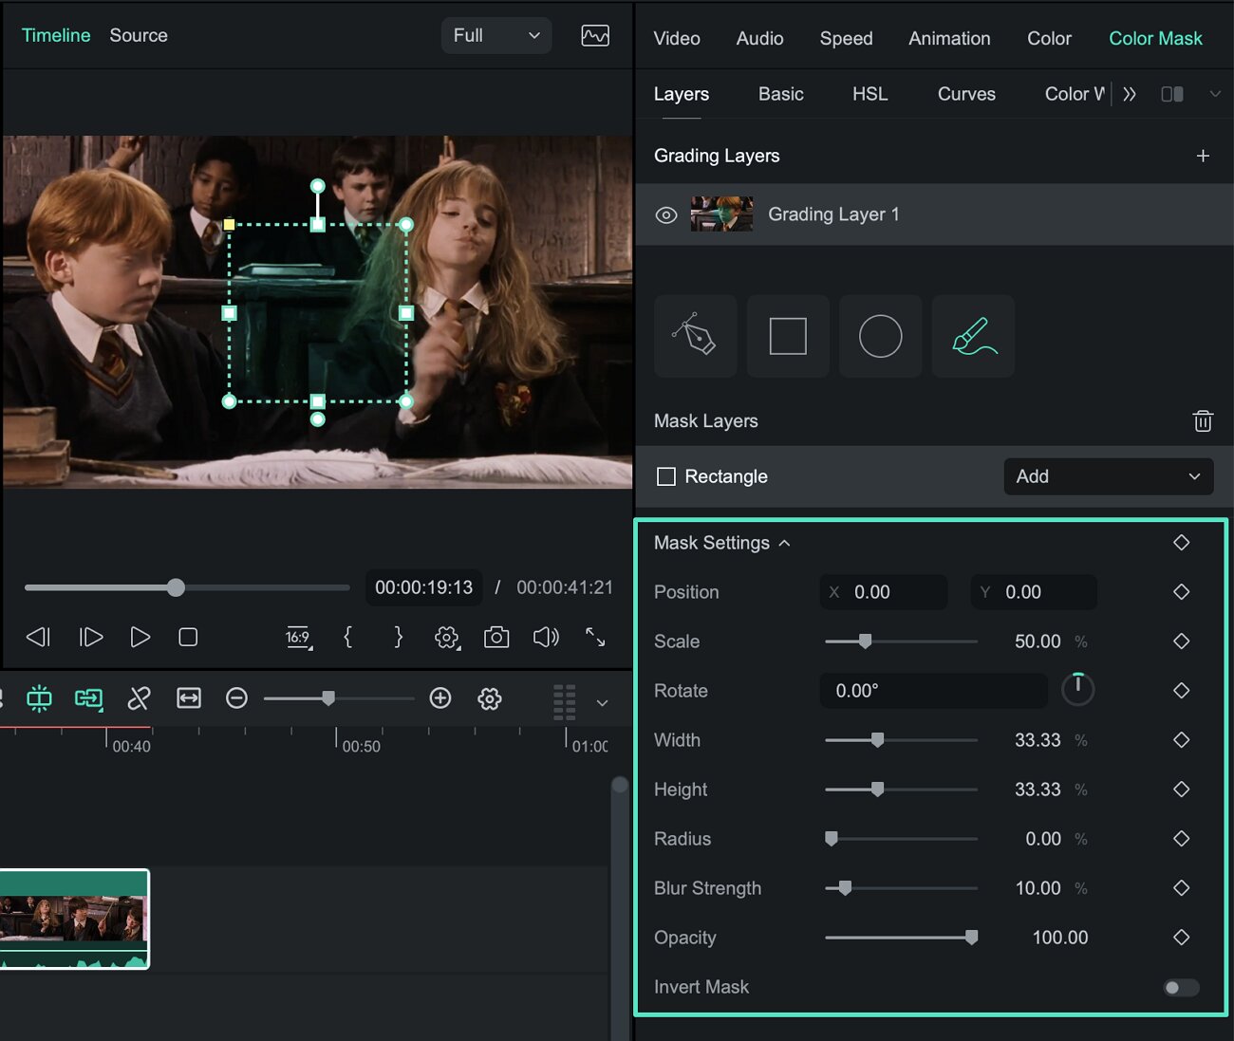Add a keyframe for Width

(x=1182, y=740)
